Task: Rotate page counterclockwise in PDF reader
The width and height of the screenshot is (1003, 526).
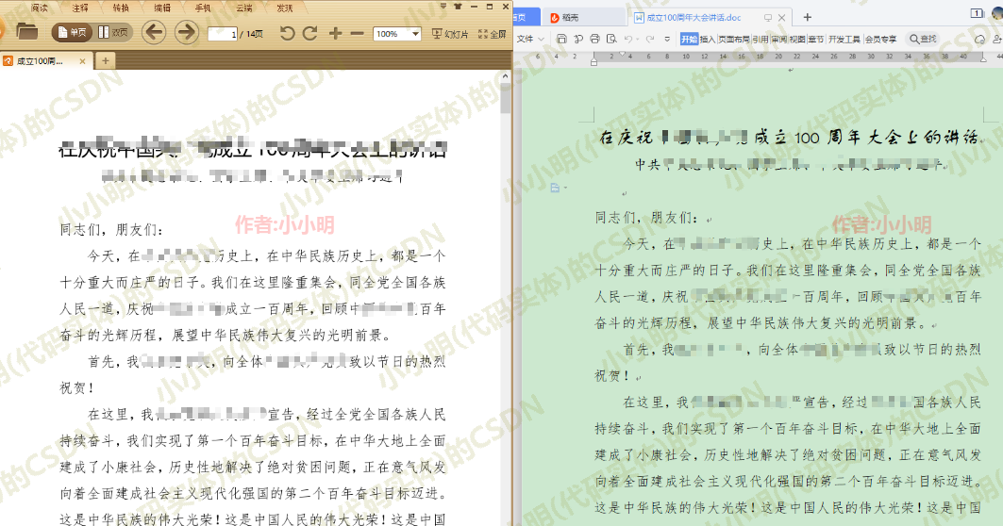Action: tap(287, 33)
